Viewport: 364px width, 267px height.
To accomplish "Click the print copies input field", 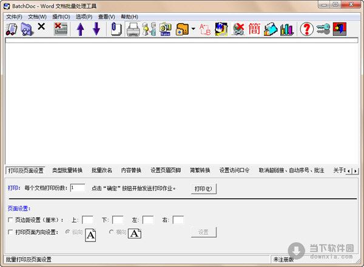I will (78, 188).
